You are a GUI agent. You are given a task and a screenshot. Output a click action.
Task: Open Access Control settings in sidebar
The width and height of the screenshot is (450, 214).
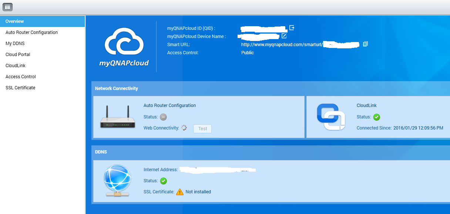pyautogui.click(x=21, y=77)
